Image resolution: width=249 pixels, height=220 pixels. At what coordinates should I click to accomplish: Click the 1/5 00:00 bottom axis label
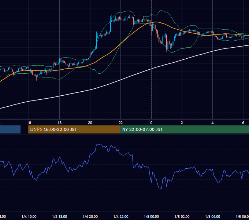(151, 216)
